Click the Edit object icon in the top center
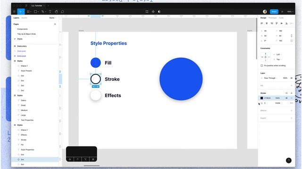Viewport: 302px width, 169px height. click(x=147, y=12)
